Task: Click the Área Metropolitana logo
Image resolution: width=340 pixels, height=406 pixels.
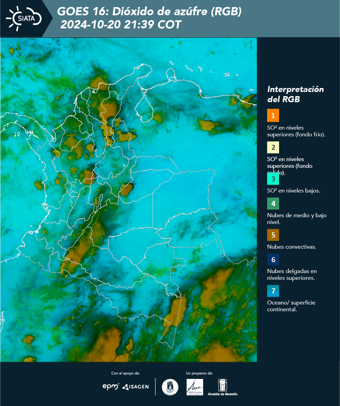Action: click(x=195, y=387)
